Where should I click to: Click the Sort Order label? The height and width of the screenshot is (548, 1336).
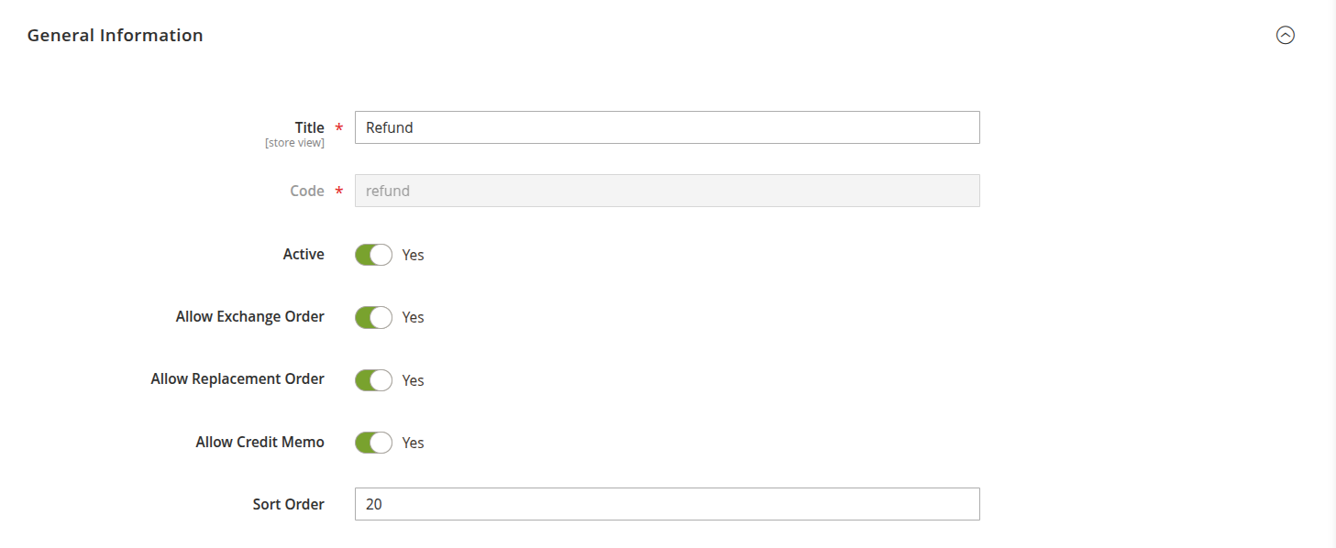click(x=288, y=504)
